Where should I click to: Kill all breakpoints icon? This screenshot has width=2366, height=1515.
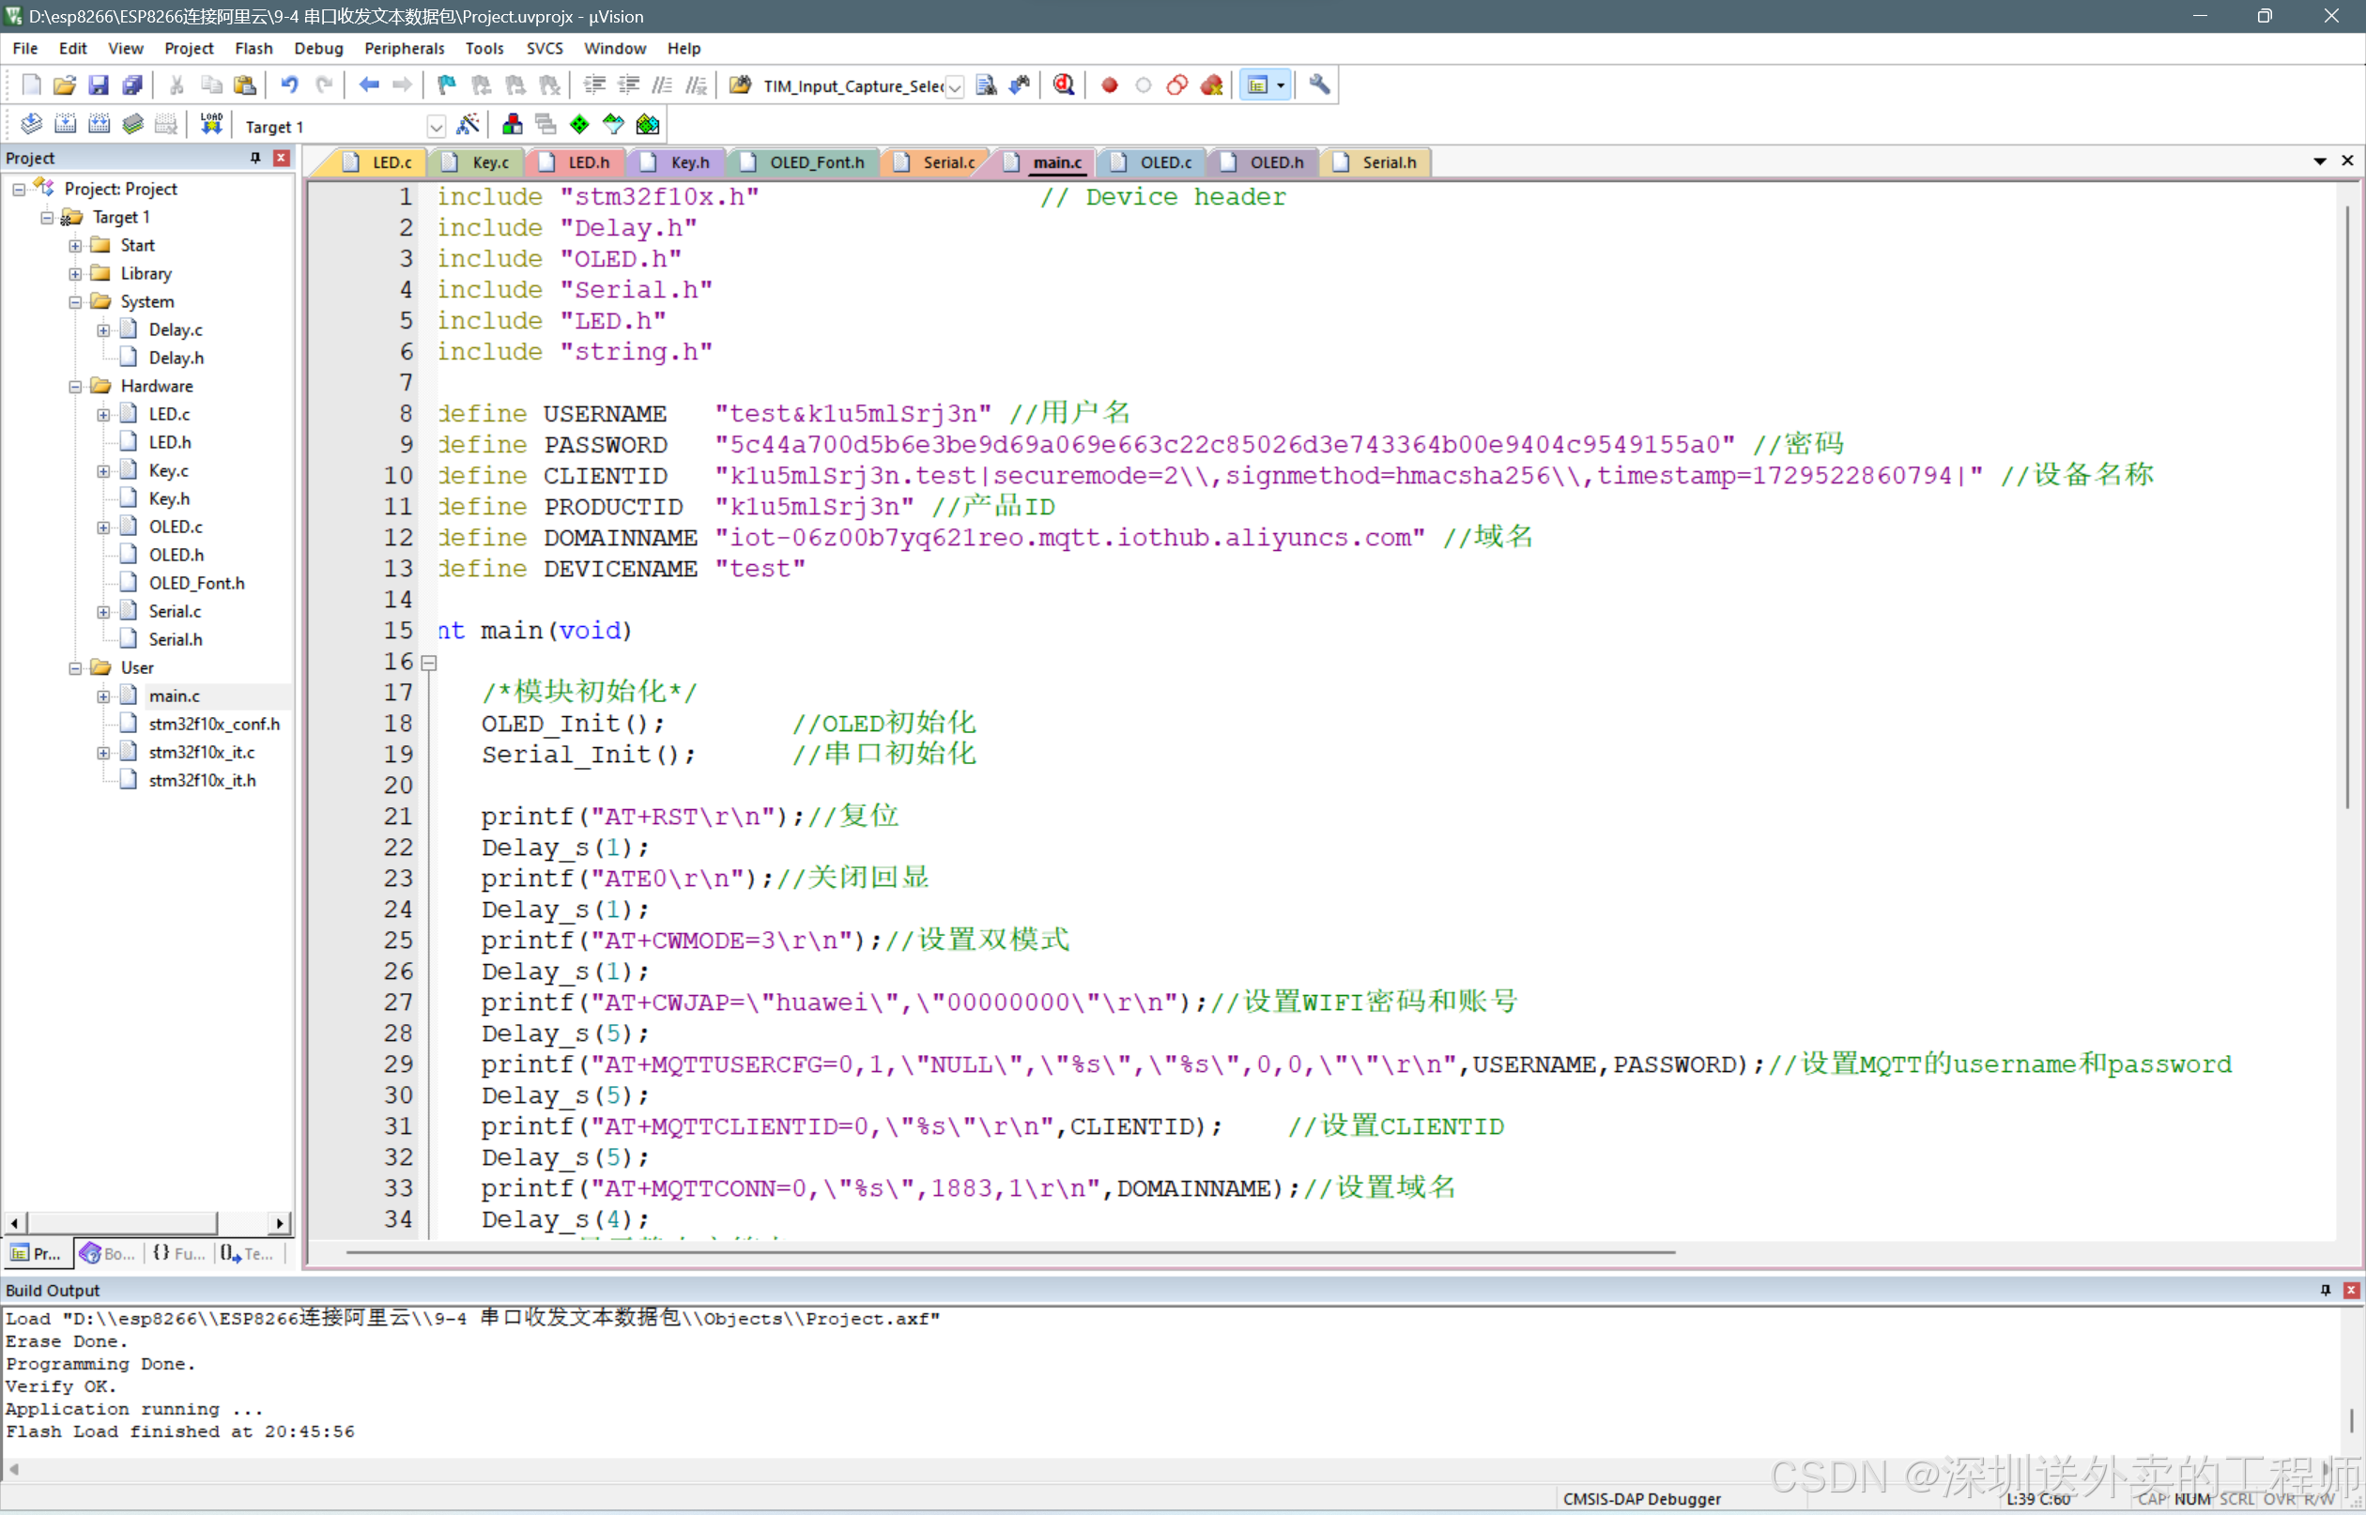[1211, 85]
